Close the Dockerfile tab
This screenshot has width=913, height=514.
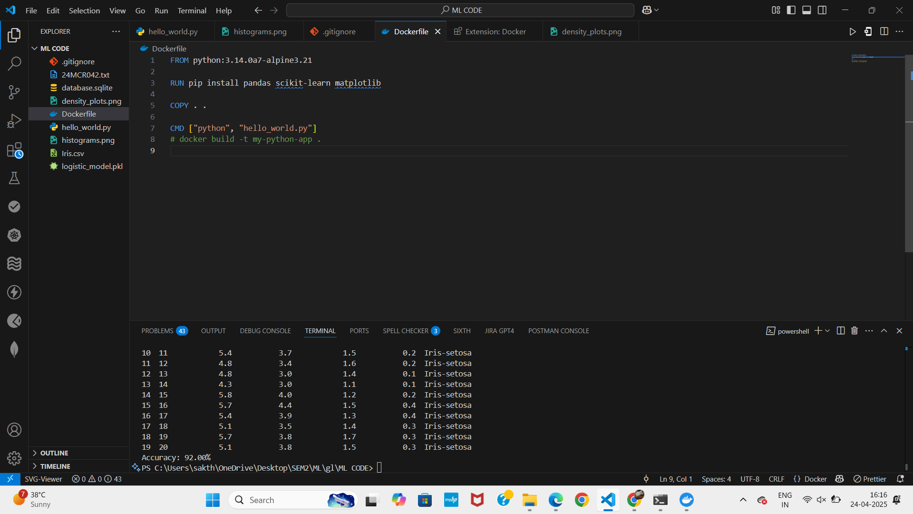[x=437, y=31]
